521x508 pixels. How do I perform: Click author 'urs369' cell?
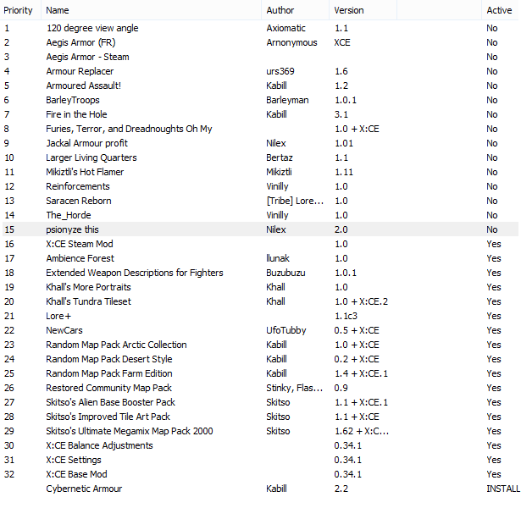(280, 71)
